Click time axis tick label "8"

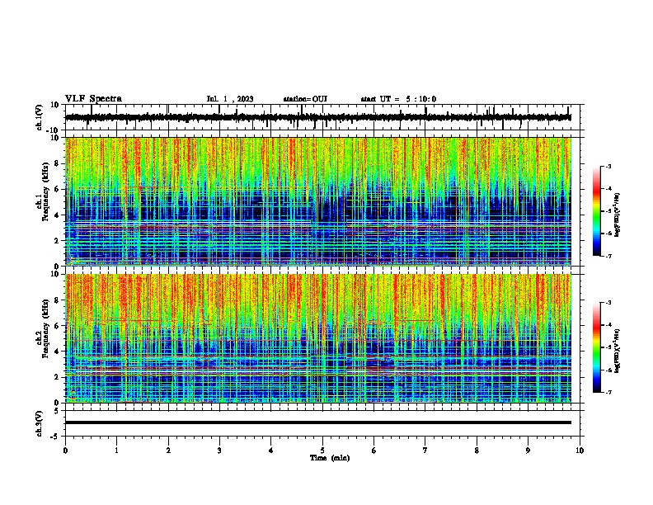click(477, 451)
